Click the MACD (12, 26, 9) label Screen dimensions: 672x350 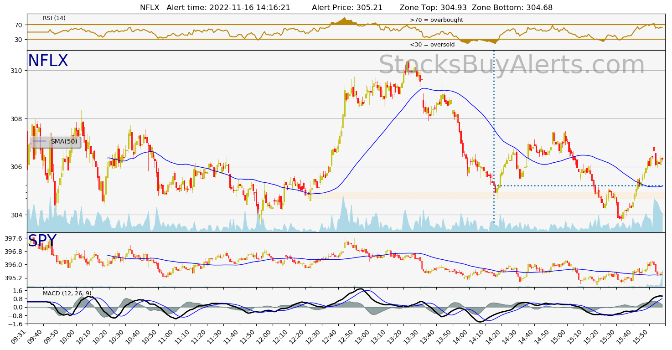click(67, 293)
